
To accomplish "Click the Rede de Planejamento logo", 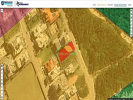I will click(22, 4).
